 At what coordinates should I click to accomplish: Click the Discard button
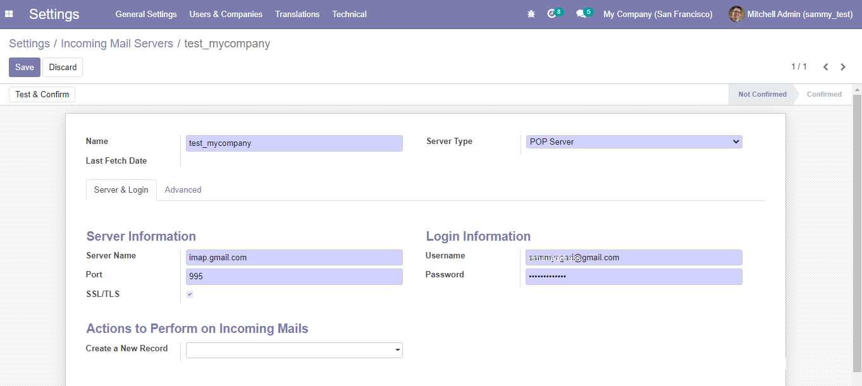(x=63, y=68)
